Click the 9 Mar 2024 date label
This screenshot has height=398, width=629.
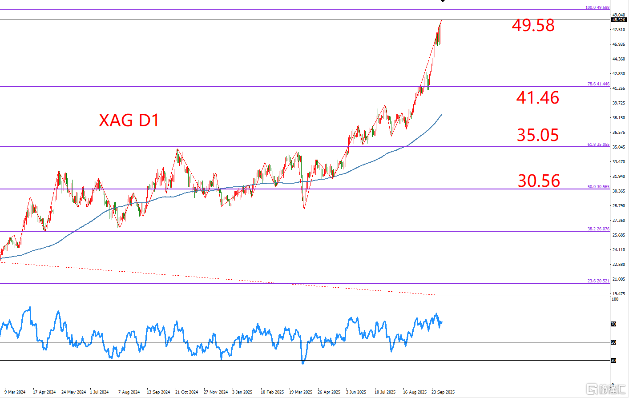point(15,392)
